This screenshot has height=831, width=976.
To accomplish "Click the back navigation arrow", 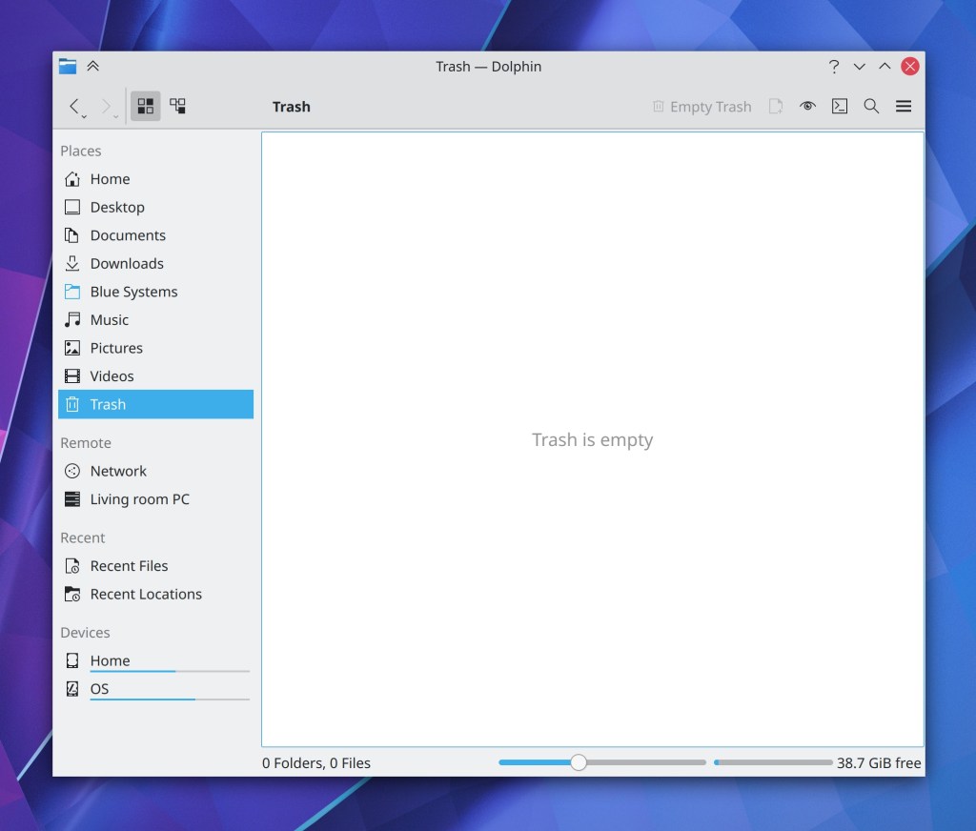I will click(x=74, y=107).
